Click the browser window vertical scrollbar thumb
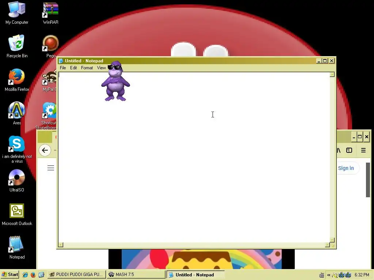Screen dimensions: 374x280 (x=368, y=180)
